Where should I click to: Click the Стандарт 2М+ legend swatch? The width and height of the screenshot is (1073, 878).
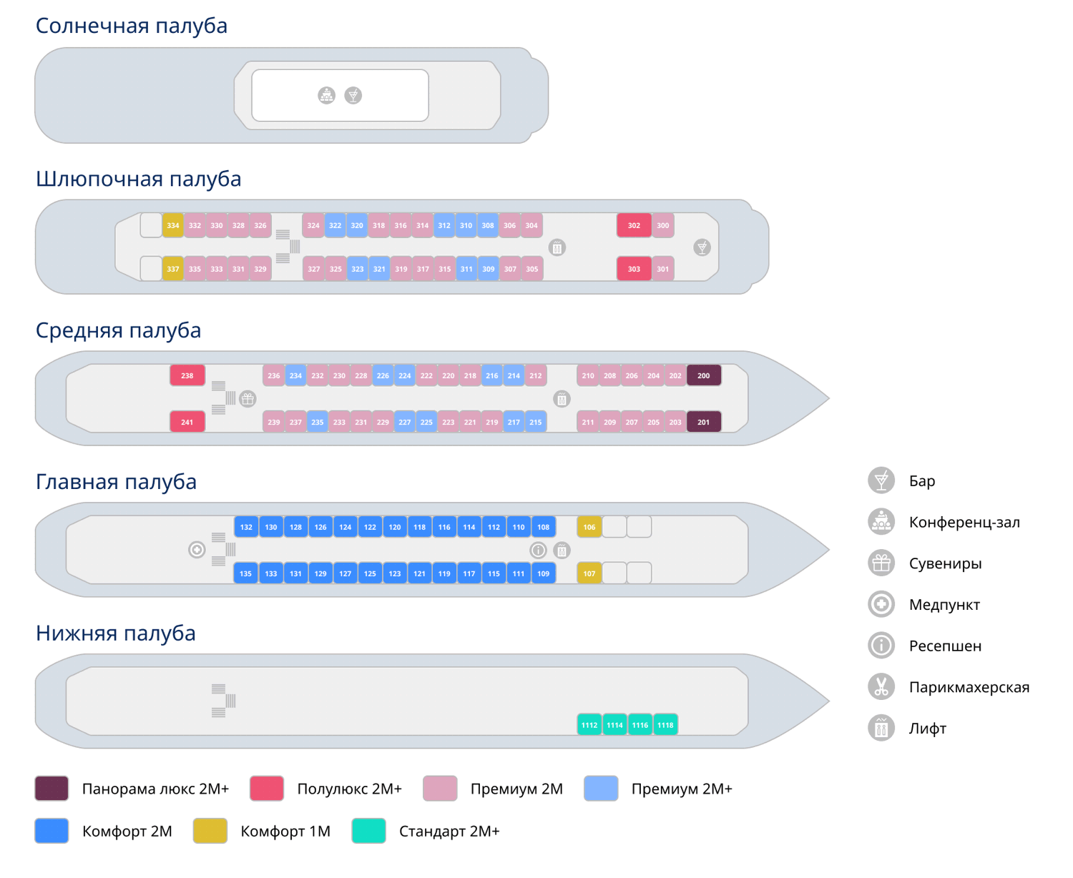[x=368, y=831]
